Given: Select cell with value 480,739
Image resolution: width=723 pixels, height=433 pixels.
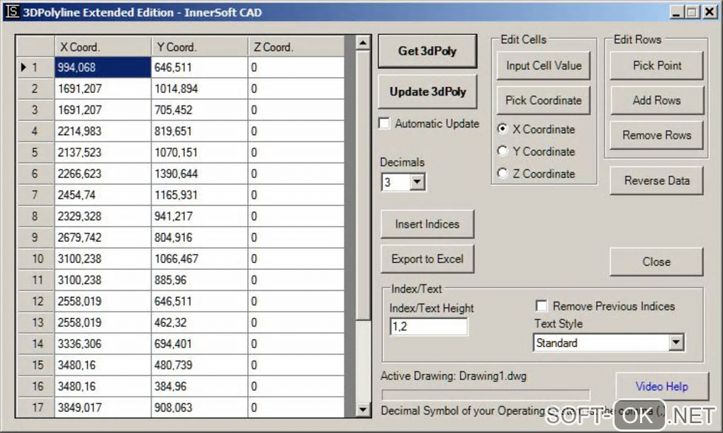Looking at the screenshot, I should pos(200,365).
